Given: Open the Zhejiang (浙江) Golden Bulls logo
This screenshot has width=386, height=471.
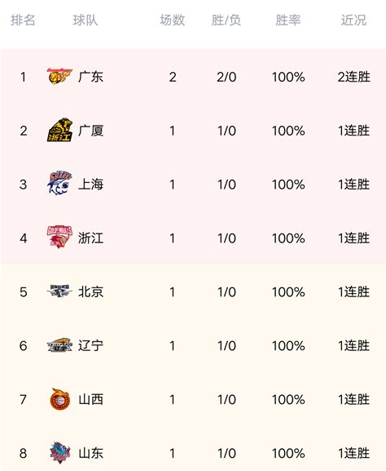Looking at the screenshot, I should click(x=60, y=237).
